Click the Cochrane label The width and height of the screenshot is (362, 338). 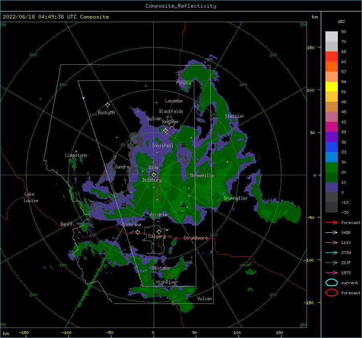(132, 225)
